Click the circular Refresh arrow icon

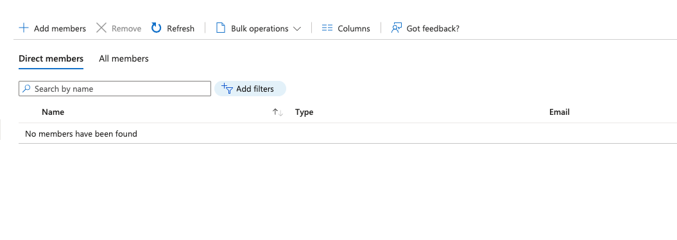pos(157,28)
